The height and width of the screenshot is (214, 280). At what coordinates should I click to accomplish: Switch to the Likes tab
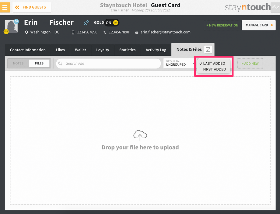[x=60, y=50]
